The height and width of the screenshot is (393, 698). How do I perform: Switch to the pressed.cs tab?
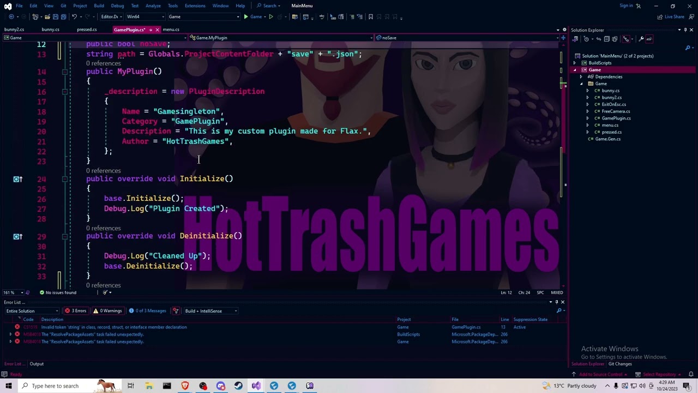coord(87,29)
